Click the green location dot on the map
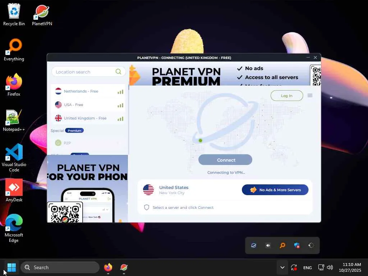Viewport: 368px width, 276px height. (x=200, y=141)
